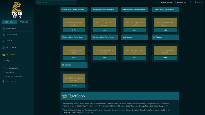Click the FAQ question mark icon
The width and height of the screenshot is (205, 115).
[4, 61]
